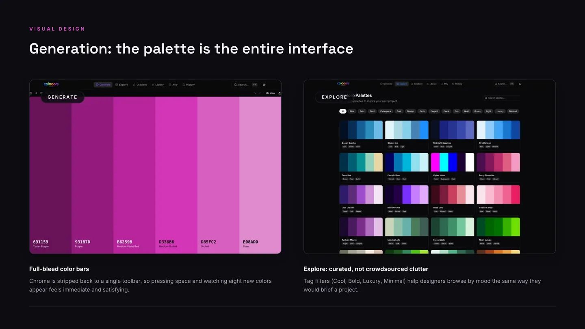This screenshot has height=329, width=585.
Task: Select the Tyrian Purple 691159 color bar
Action: [51, 175]
